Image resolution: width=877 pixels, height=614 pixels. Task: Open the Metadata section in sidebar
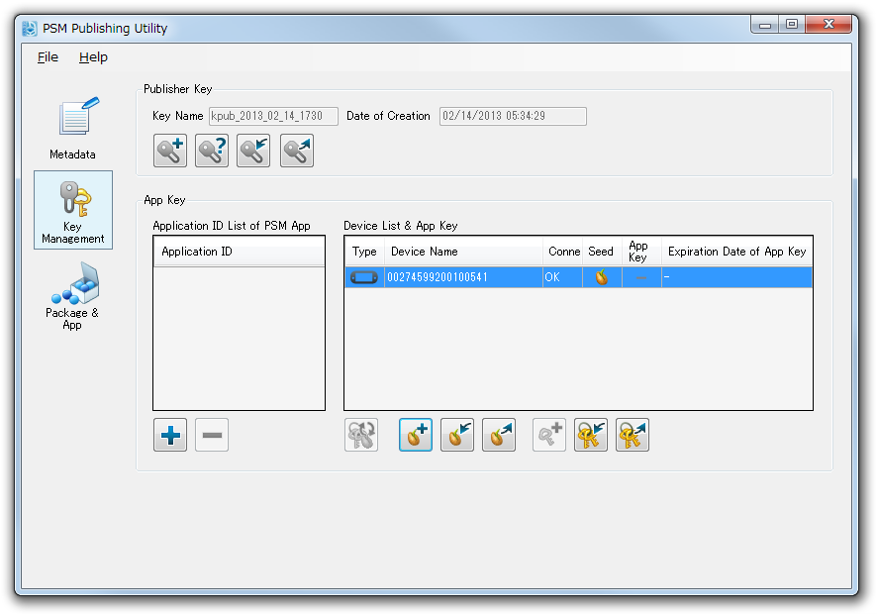click(x=73, y=129)
